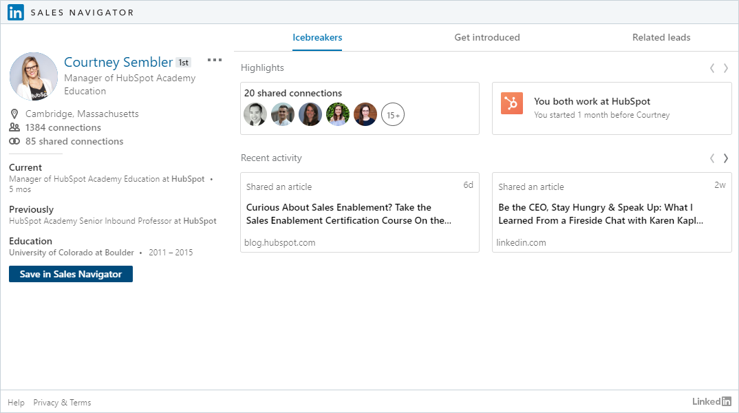Click the blog.hubspot.com source text
Viewport: 739px width, 413px height.
280,242
